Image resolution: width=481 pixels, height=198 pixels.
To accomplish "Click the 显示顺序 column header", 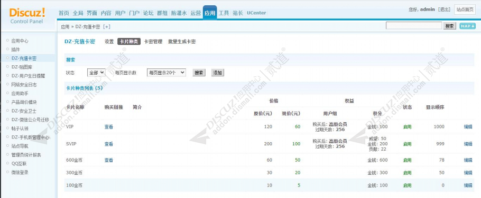I will tap(435, 107).
